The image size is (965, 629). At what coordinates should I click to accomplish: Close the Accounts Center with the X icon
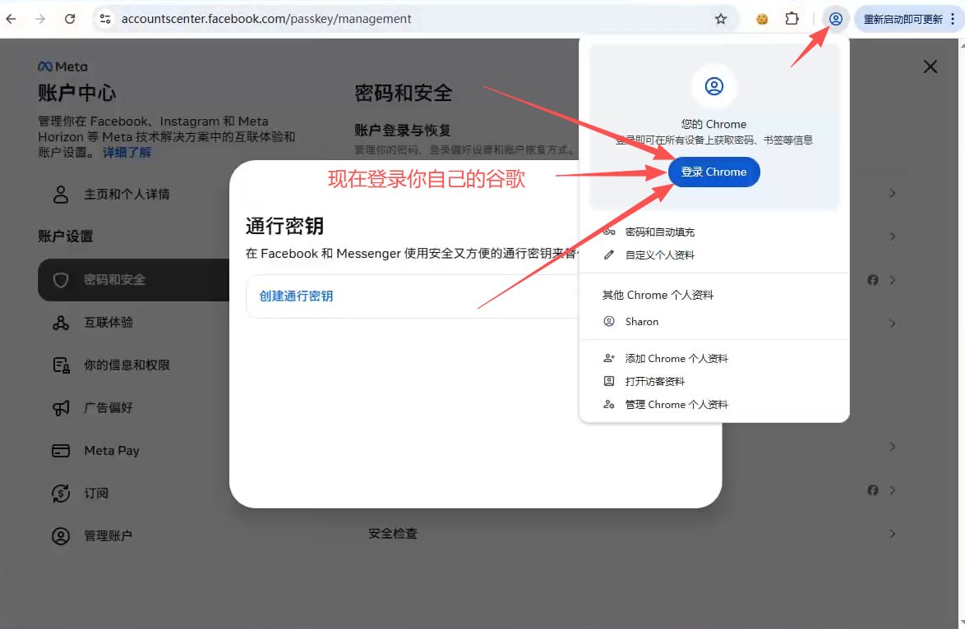click(x=930, y=67)
